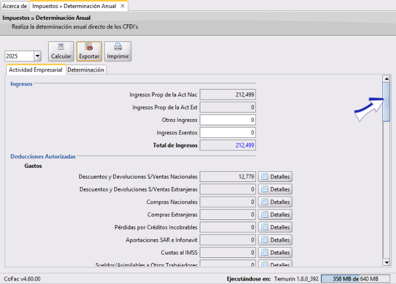Viewport: 396px width, 284px height.
Task: Open Detalles for Aportaciones SAR e Infonavit
Action: [x=275, y=240]
